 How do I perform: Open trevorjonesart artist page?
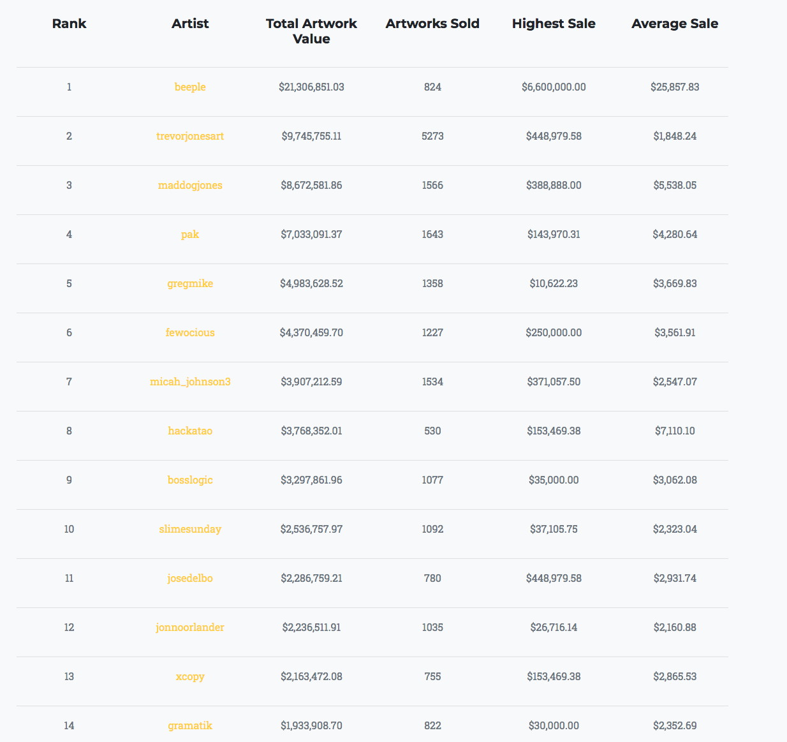click(190, 136)
